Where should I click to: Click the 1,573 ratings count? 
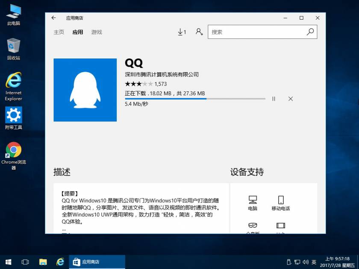(x=161, y=84)
